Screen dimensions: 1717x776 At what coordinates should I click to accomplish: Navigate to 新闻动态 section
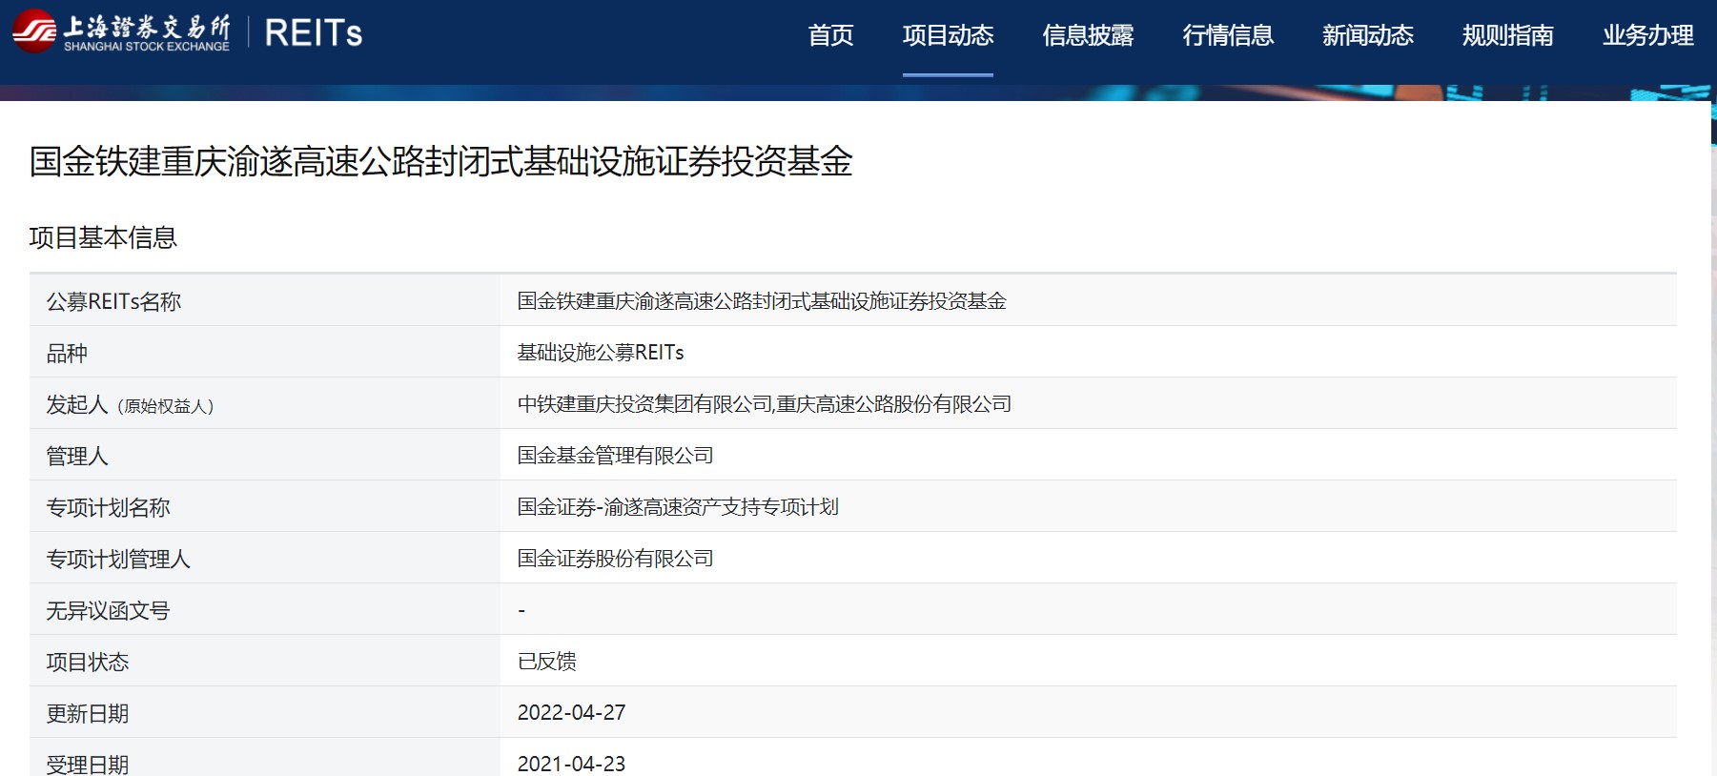click(x=1367, y=36)
